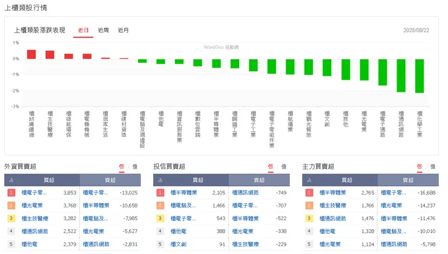Click the 櫃文創 axis label in chart

(x=327, y=119)
